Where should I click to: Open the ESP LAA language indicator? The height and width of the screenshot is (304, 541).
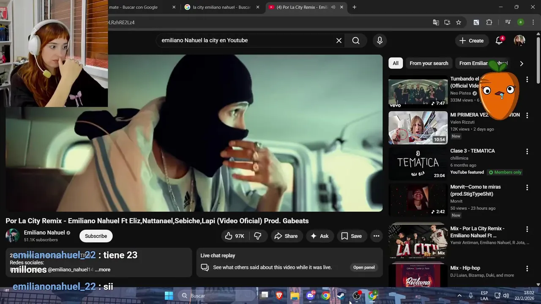click(x=484, y=296)
